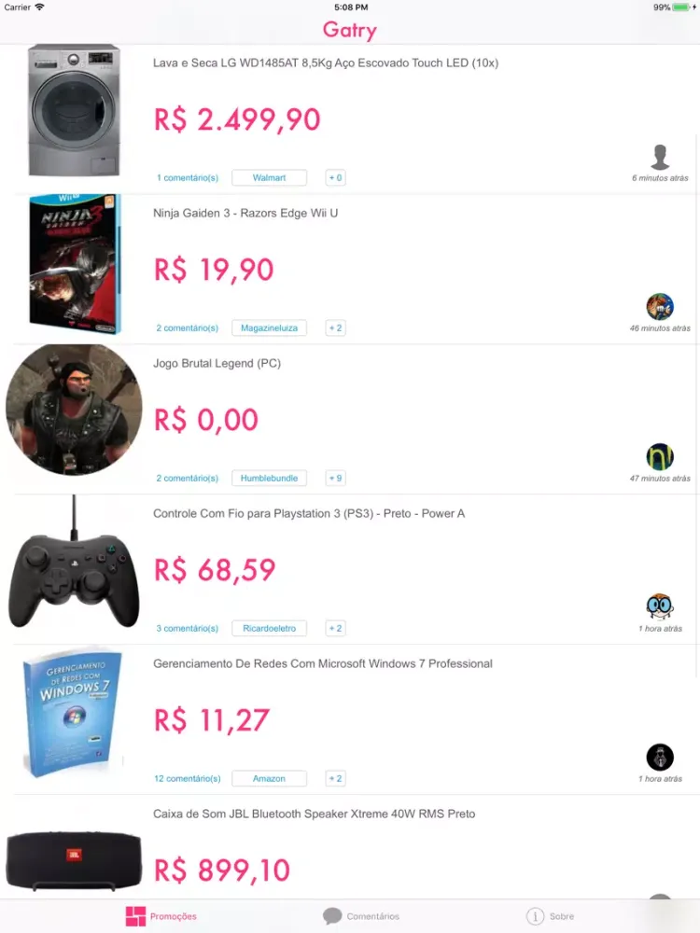Tap the poster avatar on the Brutal Legend deal

tap(660, 457)
